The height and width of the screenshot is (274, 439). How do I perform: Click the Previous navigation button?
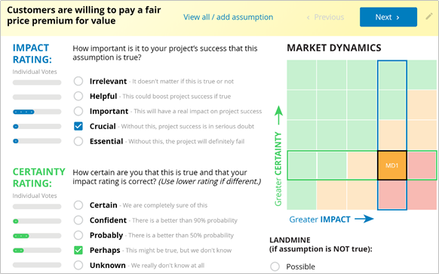[325, 17]
